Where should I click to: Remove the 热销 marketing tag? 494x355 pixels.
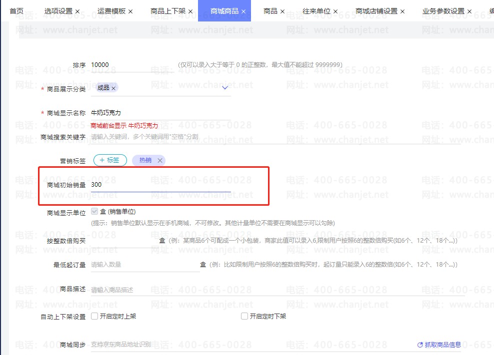tap(160, 160)
